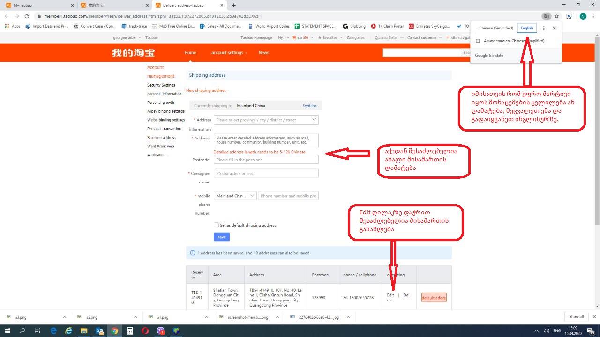Bookmark this page with the star icon
The width and height of the screenshot is (600, 337).
point(556,16)
